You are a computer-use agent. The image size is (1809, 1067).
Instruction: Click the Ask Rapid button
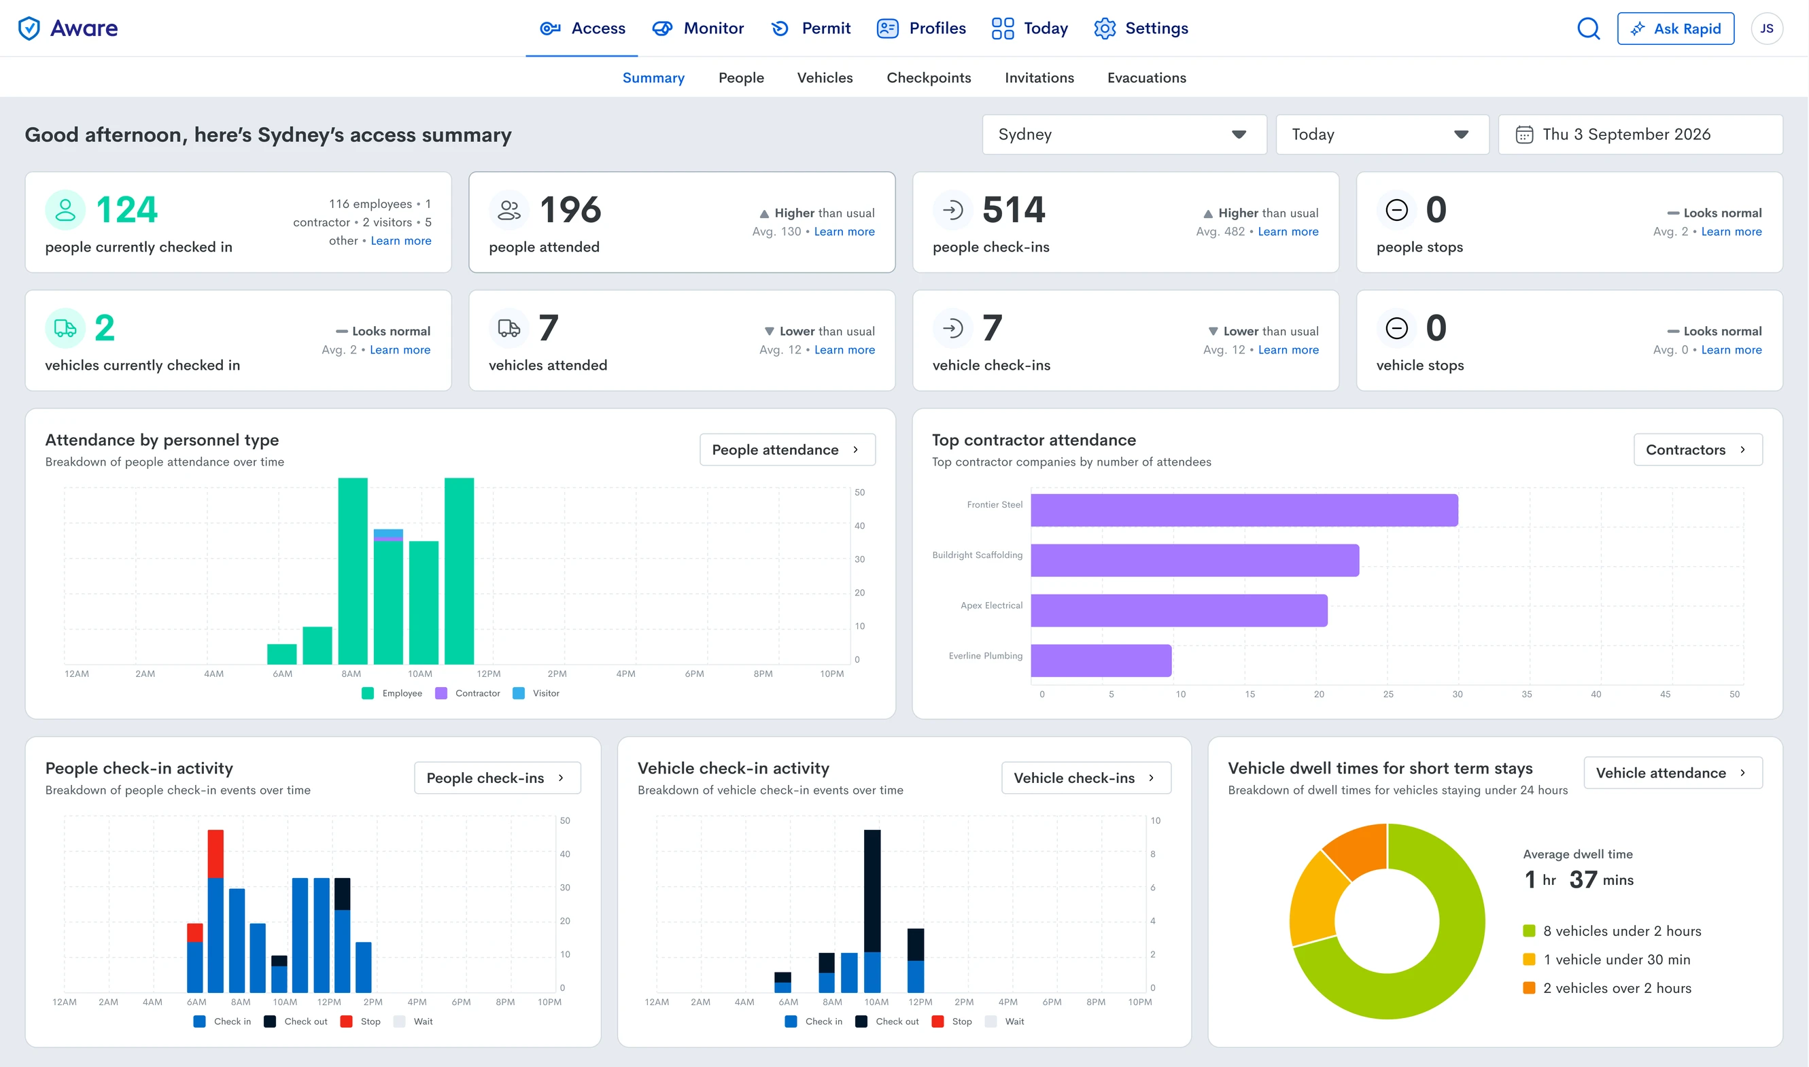coord(1675,29)
